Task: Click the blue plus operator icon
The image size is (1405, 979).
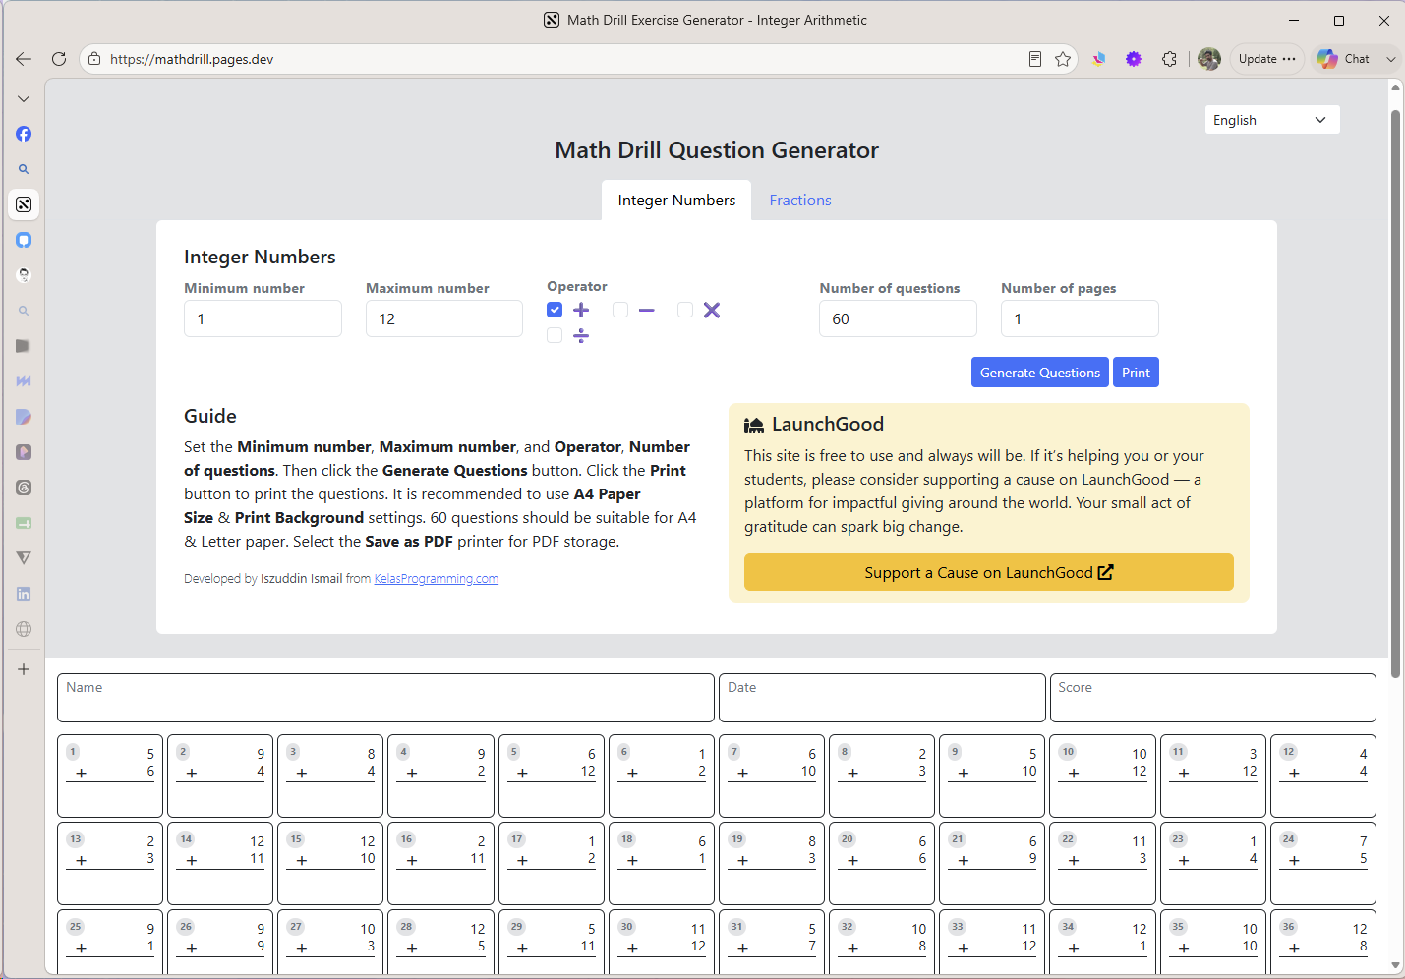Action: tap(581, 310)
